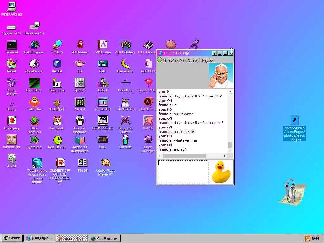Open the CodeMirror icon

point(34,64)
